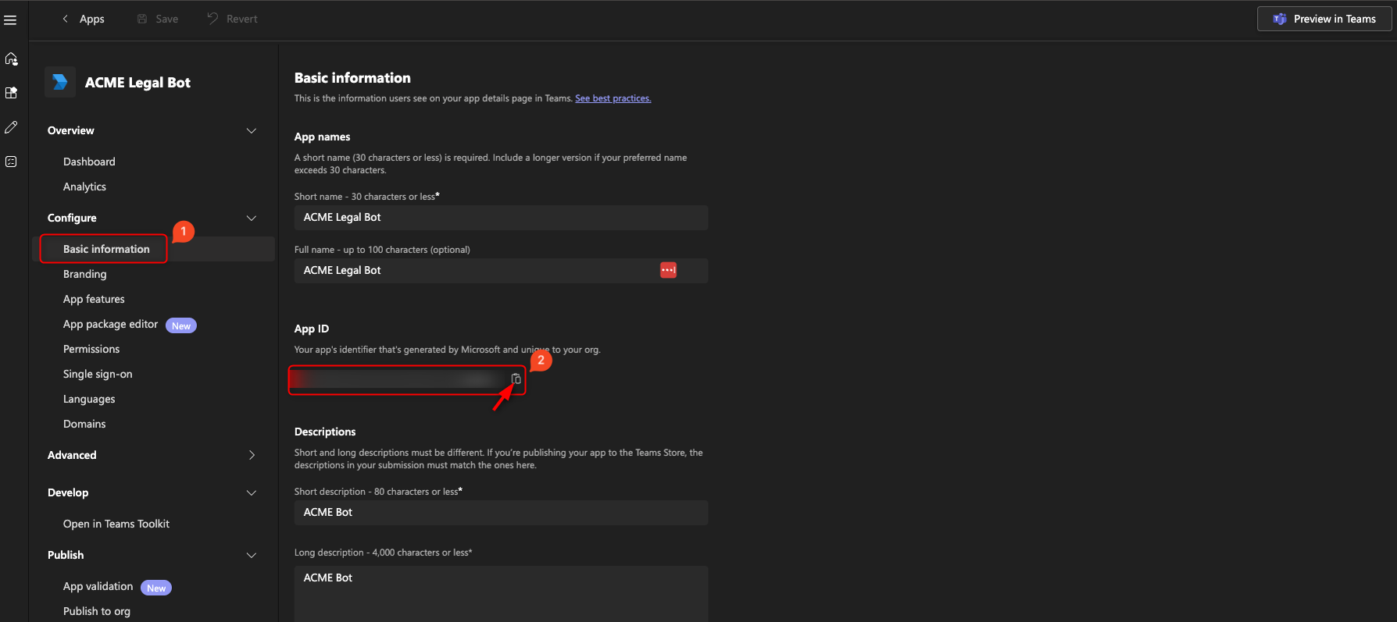Image resolution: width=1397 pixels, height=622 pixels.
Task: Collapse the Develop section
Action: (x=252, y=492)
